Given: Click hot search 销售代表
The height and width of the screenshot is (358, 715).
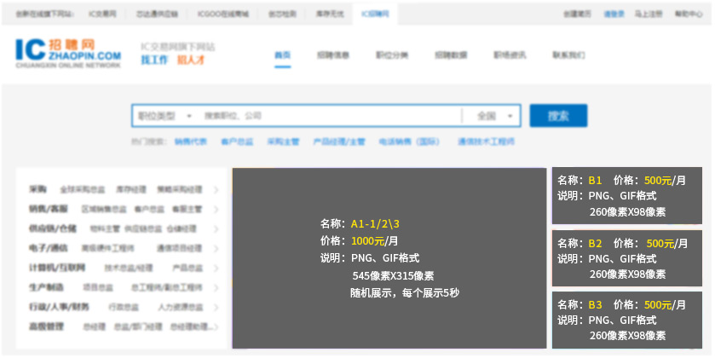Looking at the screenshot, I should pos(191,141).
